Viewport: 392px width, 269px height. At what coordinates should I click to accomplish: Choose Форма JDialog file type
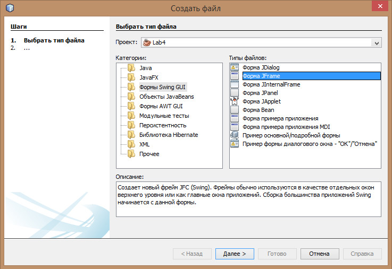[261, 67]
